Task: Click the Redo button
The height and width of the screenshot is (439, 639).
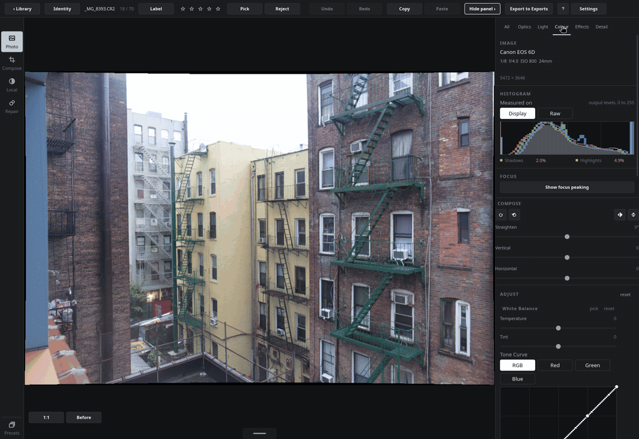Action: (x=364, y=9)
